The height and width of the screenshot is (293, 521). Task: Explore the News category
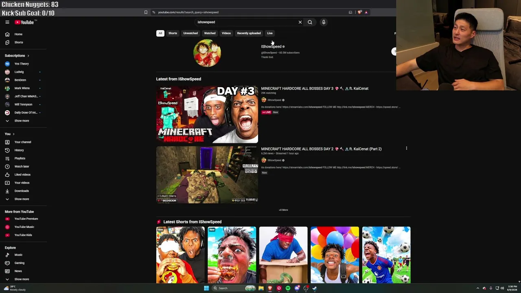click(18, 271)
